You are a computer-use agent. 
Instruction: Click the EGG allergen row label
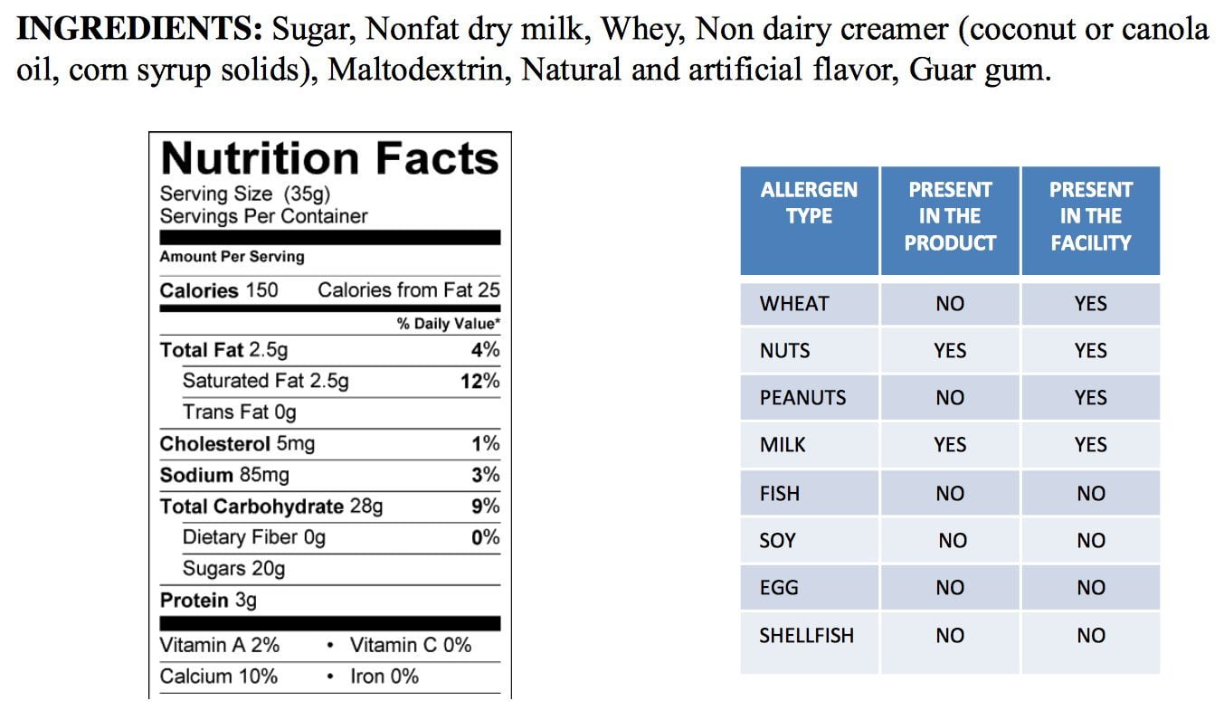pyautogui.click(x=778, y=588)
